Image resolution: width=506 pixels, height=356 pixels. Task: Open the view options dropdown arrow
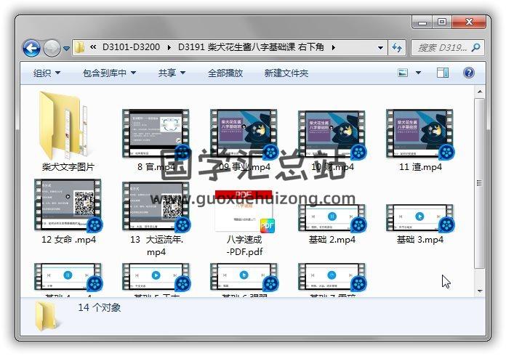418,73
